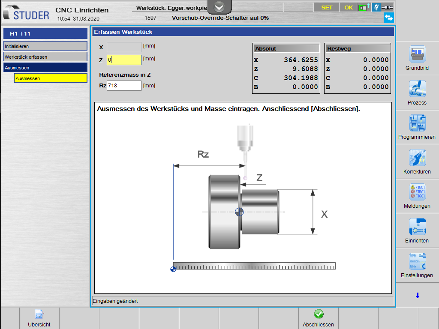The image size is (439, 329).
Task: Open the Korrekturen section
Action: pyautogui.click(x=417, y=158)
